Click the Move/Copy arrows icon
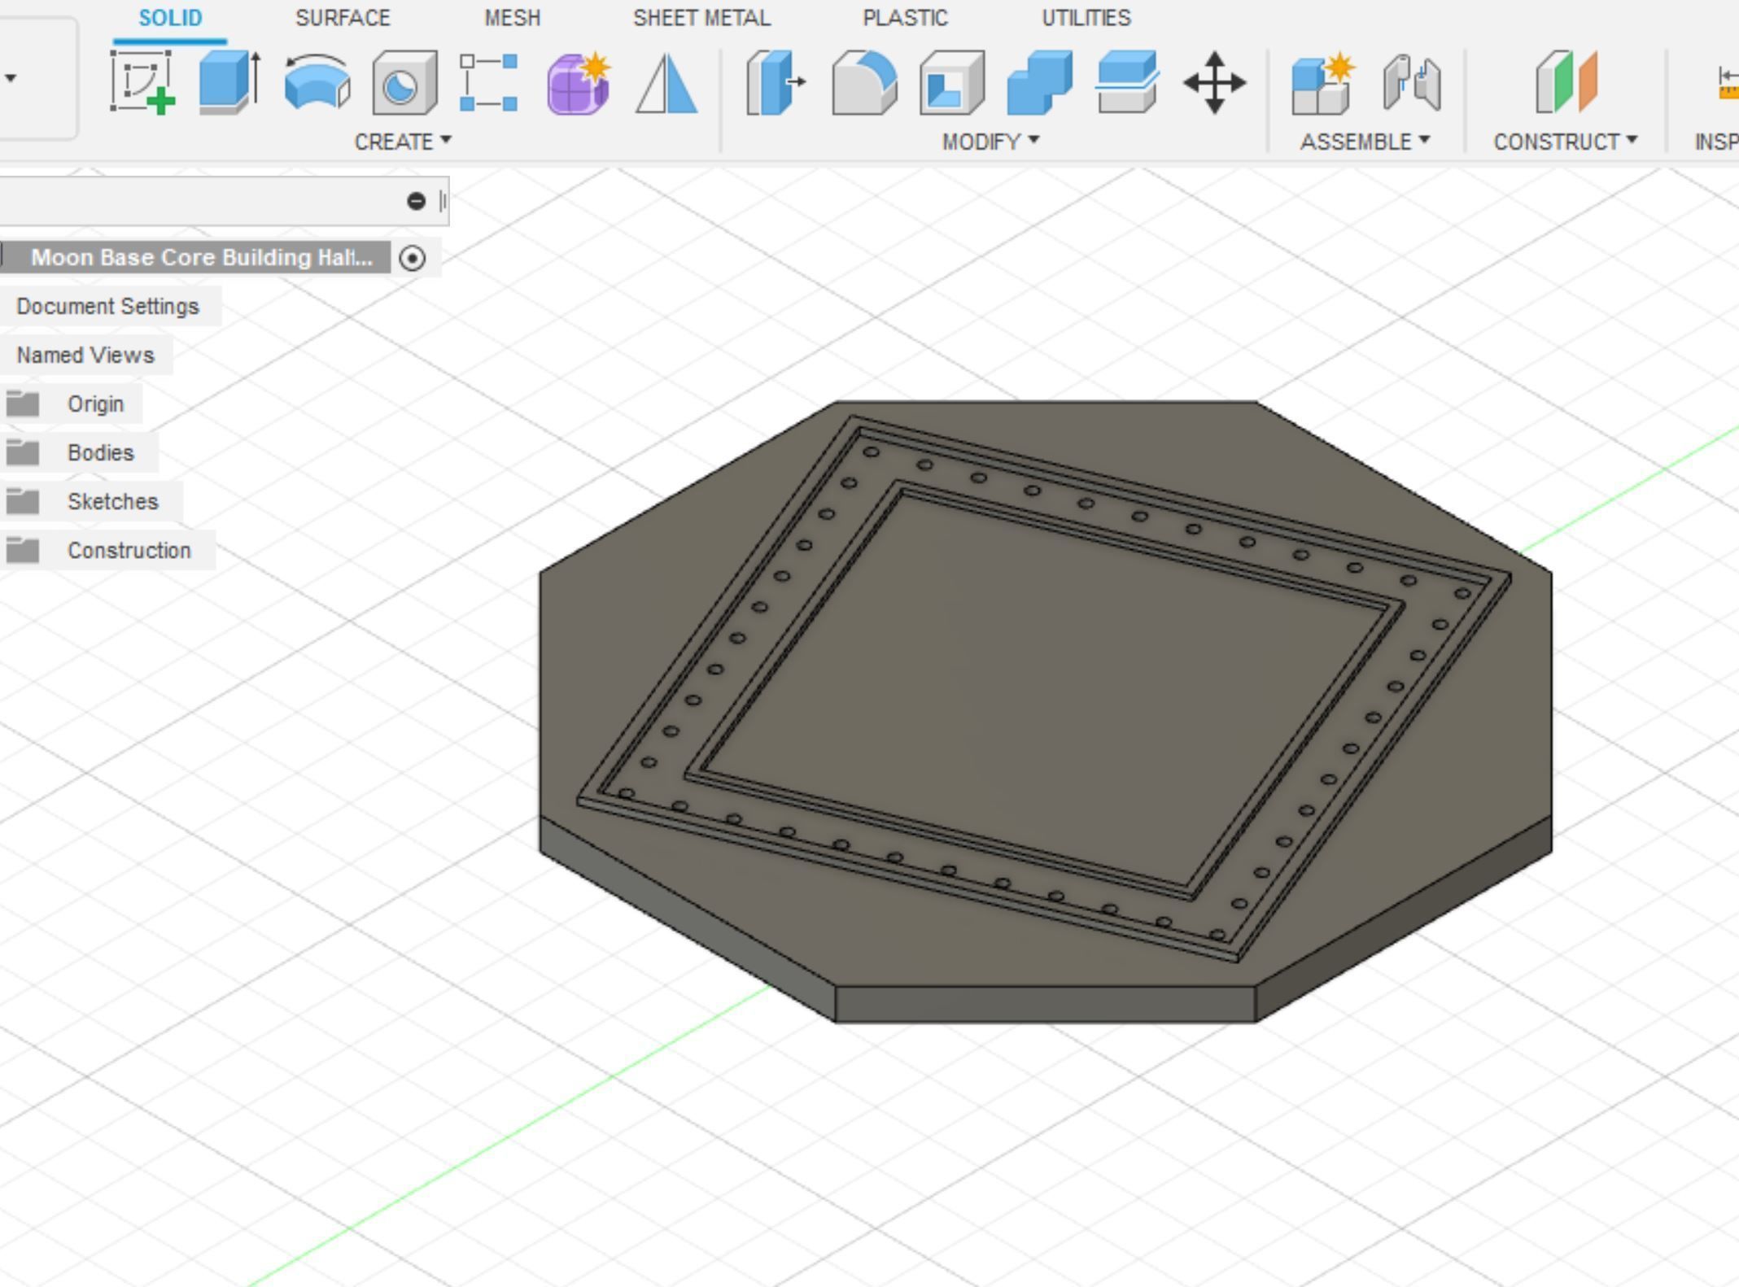Screen dimensions: 1739x1287 pyautogui.click(x=1214, y=82)
